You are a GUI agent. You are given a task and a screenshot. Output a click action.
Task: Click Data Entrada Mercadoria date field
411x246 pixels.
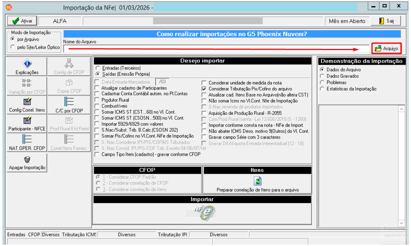(x=162, y=82)
